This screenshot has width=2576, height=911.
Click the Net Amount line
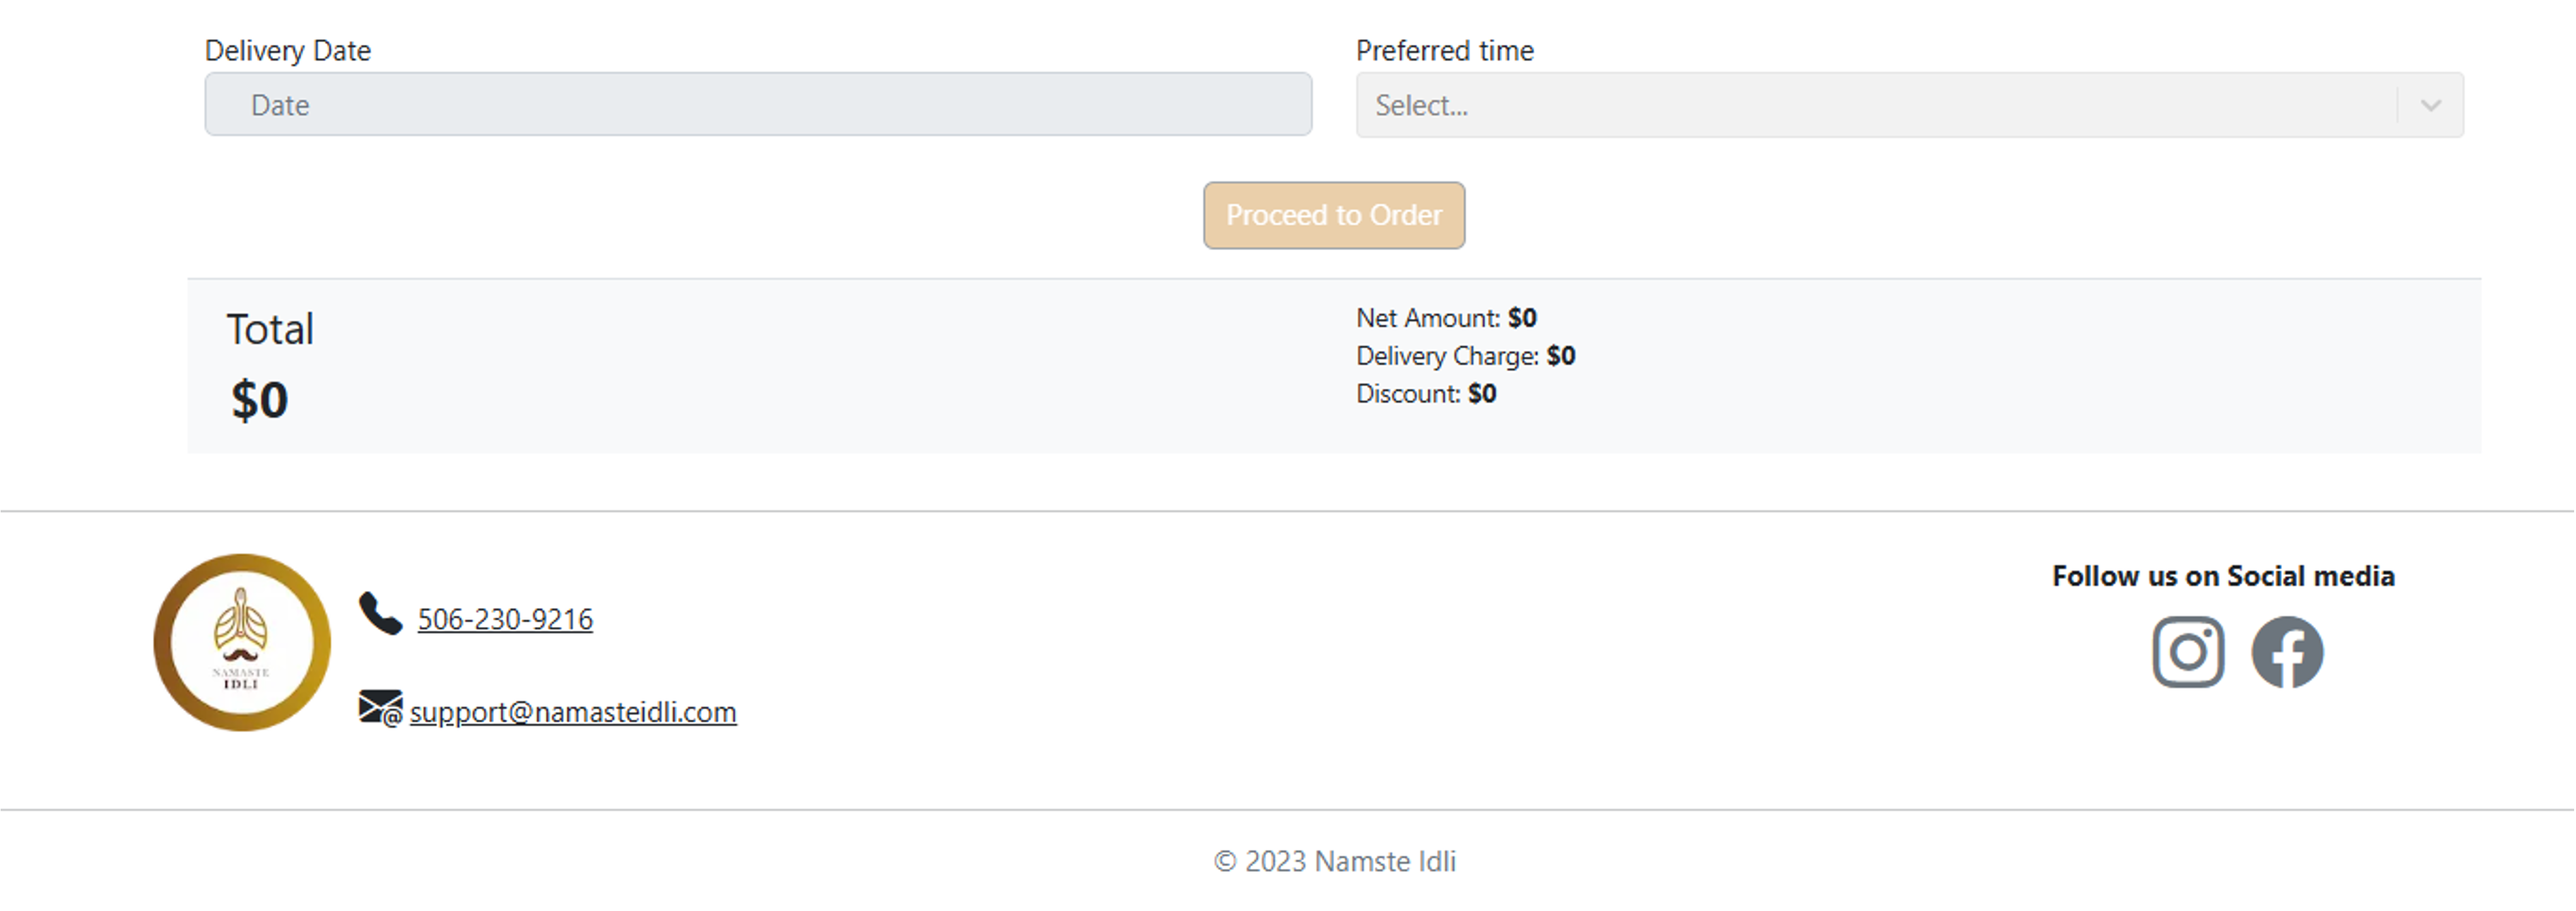tap(1446, 318)
